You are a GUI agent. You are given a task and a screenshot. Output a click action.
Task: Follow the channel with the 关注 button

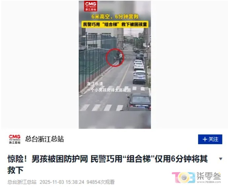coord(210,139)
